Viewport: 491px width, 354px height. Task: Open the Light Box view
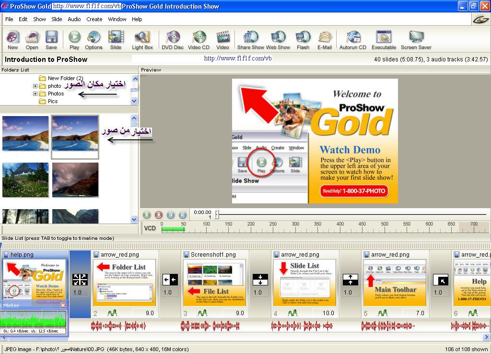(x=142, y=40)
